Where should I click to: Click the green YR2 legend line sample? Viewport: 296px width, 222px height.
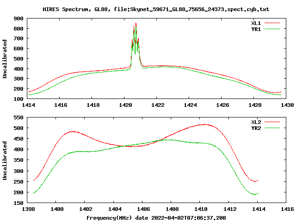[x=272, y=128]
